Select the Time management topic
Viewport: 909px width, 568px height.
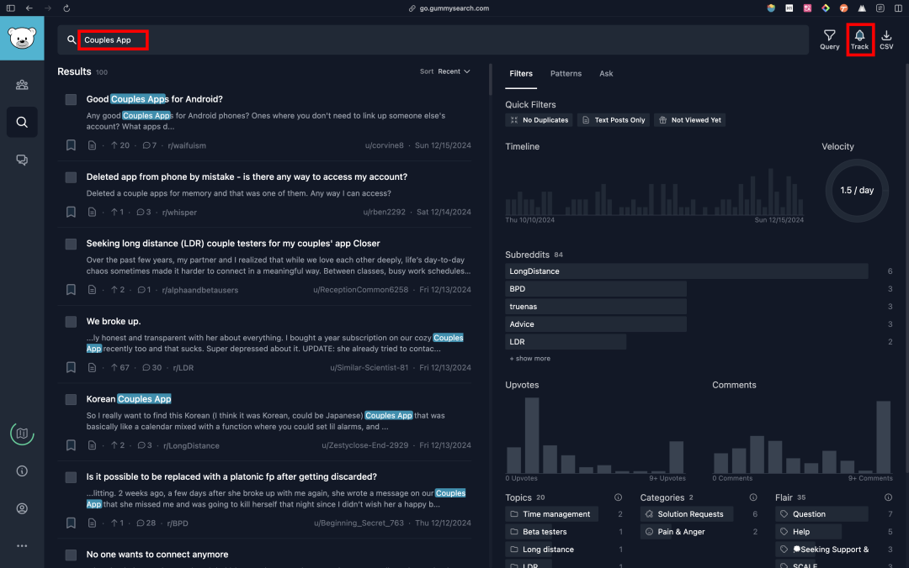(552, 514)
